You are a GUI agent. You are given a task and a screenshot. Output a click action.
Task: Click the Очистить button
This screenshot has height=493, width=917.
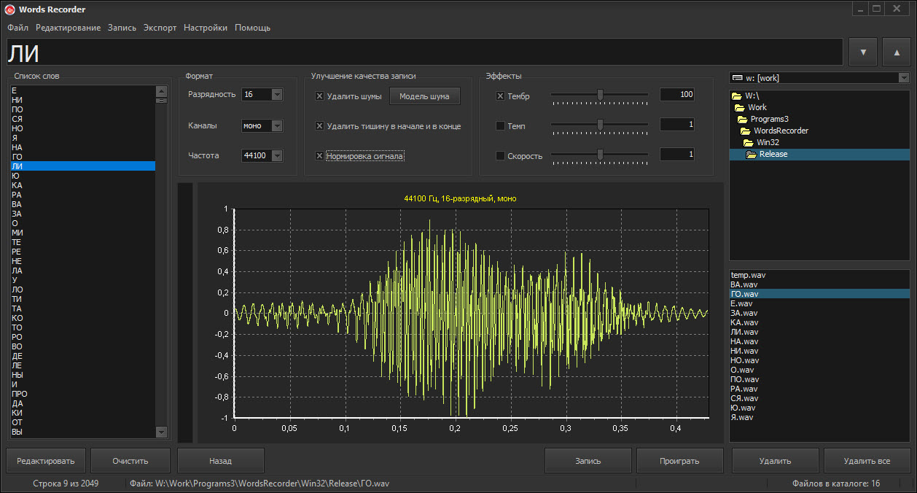coord(130,461)
